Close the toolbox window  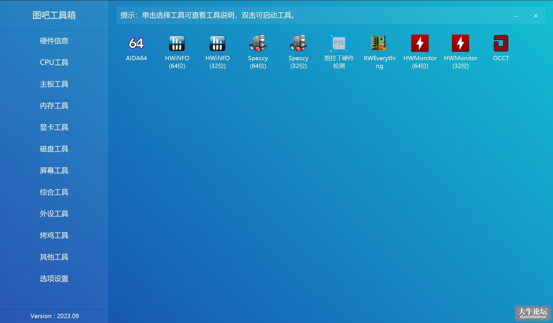536,16
